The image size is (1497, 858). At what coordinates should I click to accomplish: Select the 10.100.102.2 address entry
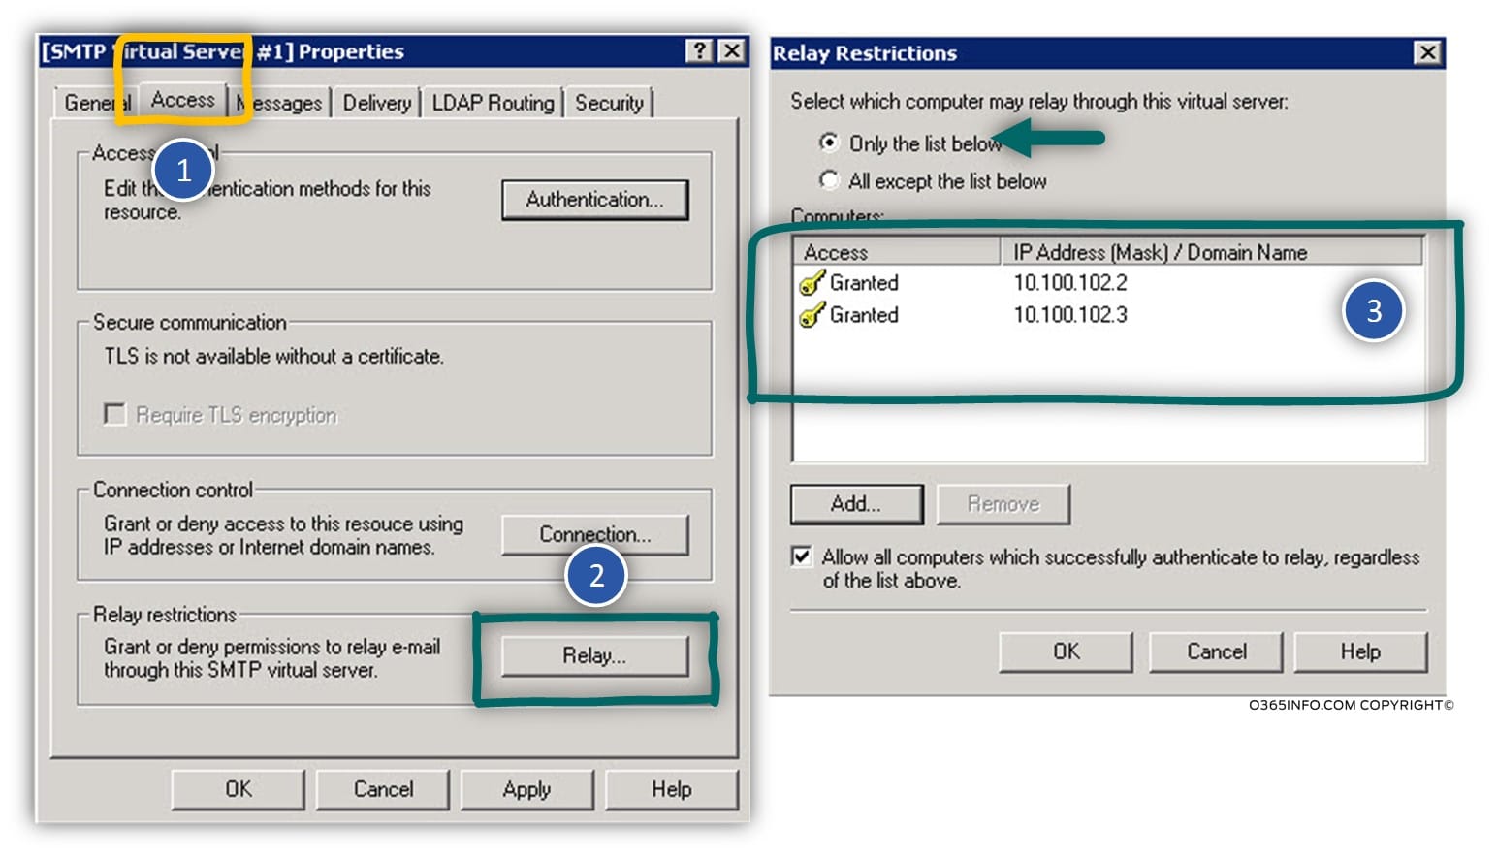[1070, 283]
